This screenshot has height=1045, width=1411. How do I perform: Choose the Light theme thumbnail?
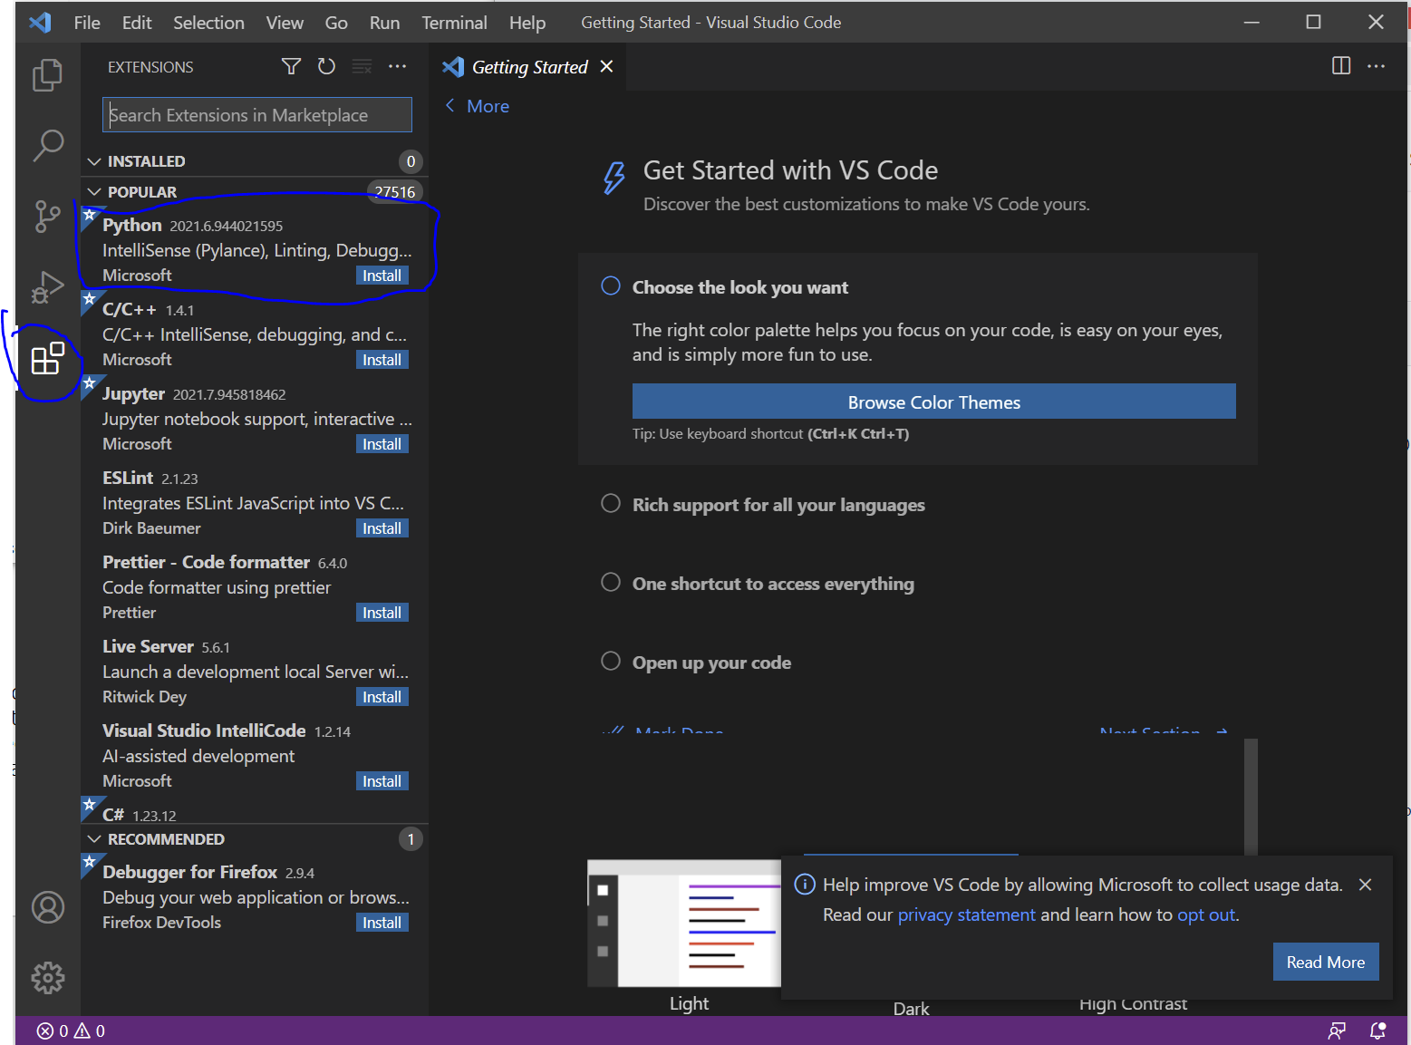[684, 923]
